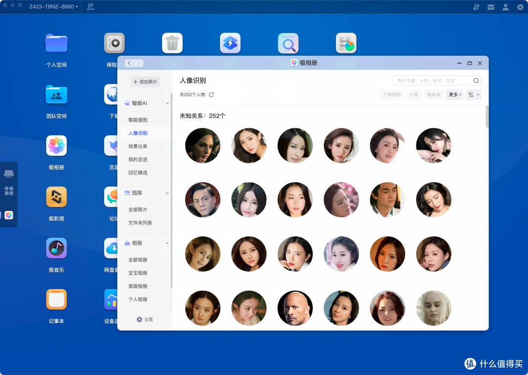
Task: Open the 设置 gear in 极相册 sidebar
Action: click(144, 319)
